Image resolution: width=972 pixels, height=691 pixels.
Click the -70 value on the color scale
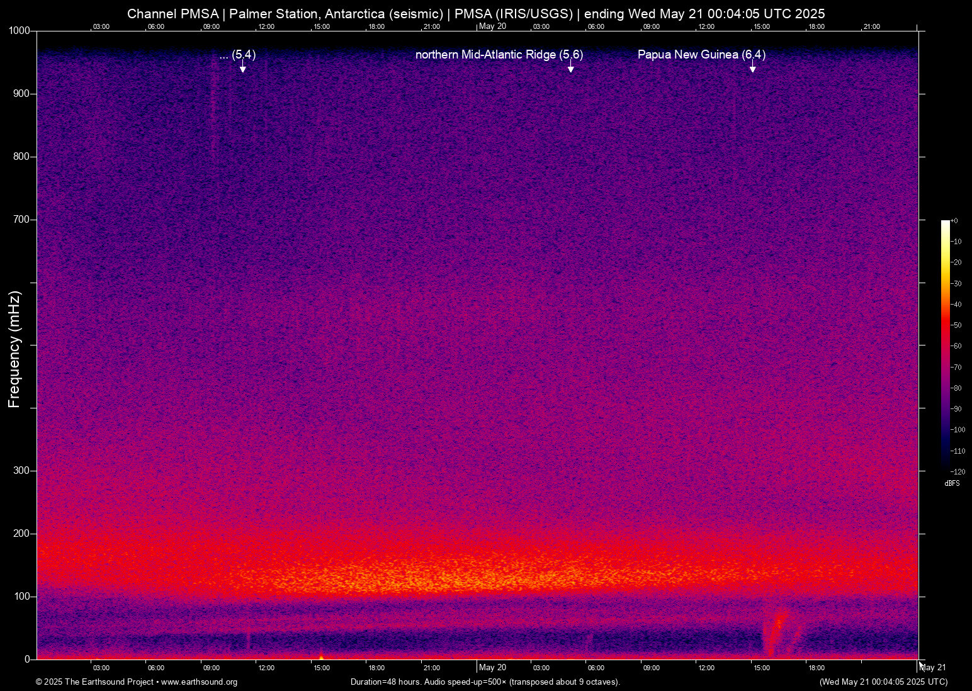click(956, 368)
